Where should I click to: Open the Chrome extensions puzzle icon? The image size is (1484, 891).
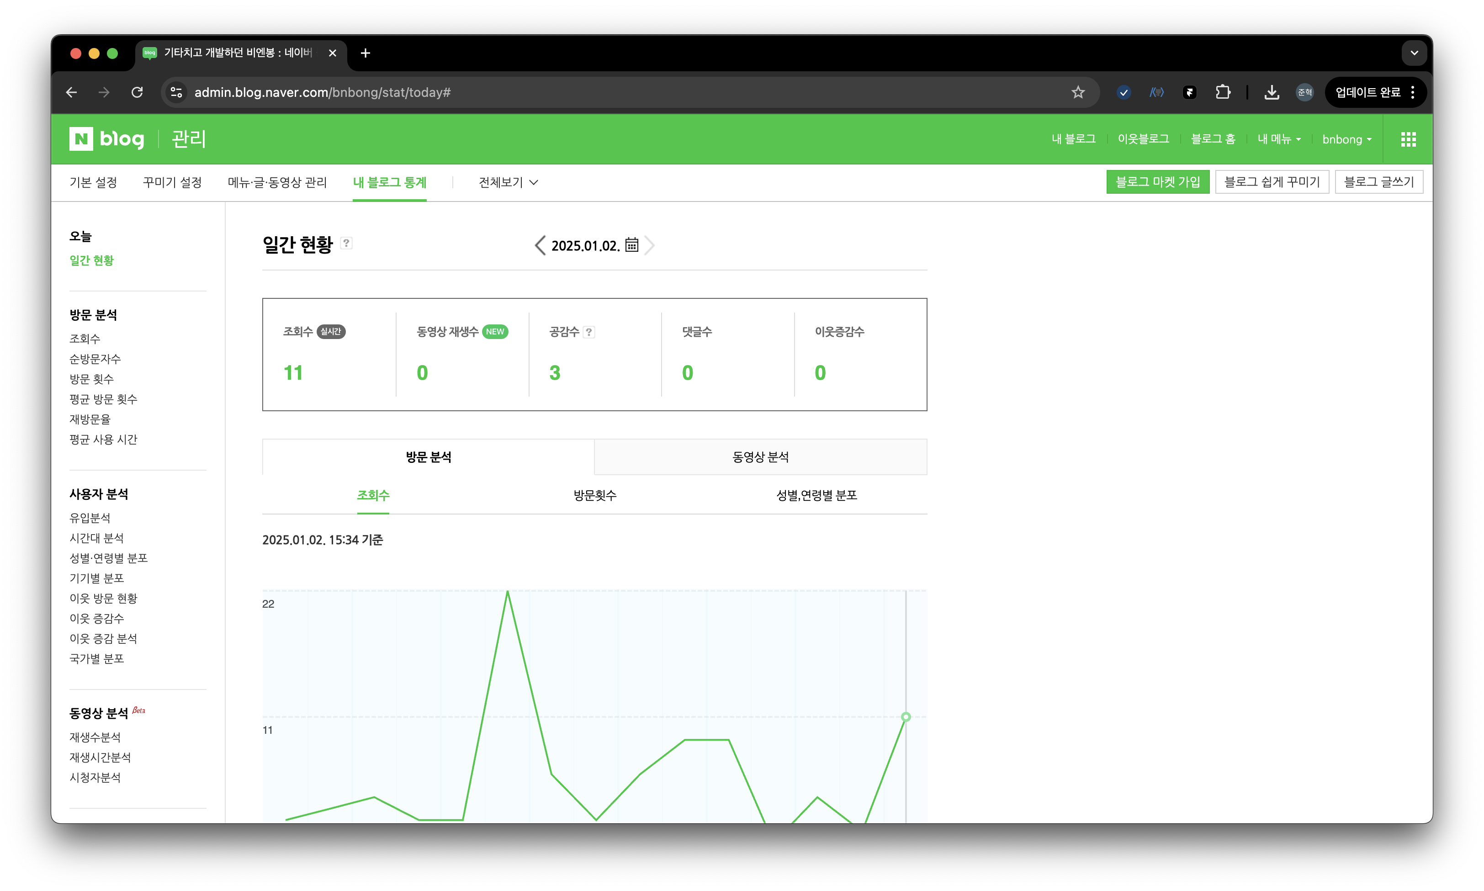(x=1223, y=92)
